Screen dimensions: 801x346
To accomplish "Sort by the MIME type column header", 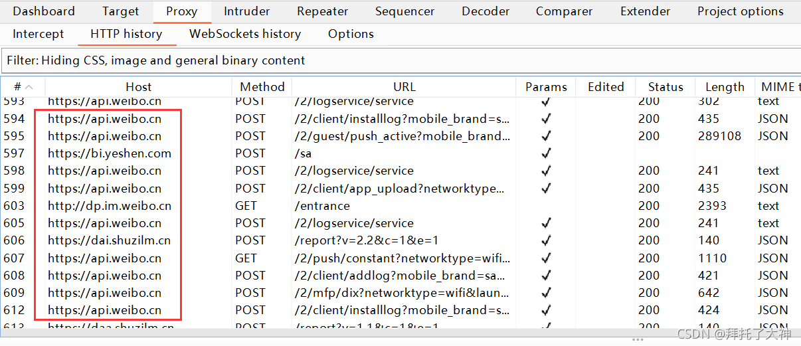I will click(x=778, y=87).
